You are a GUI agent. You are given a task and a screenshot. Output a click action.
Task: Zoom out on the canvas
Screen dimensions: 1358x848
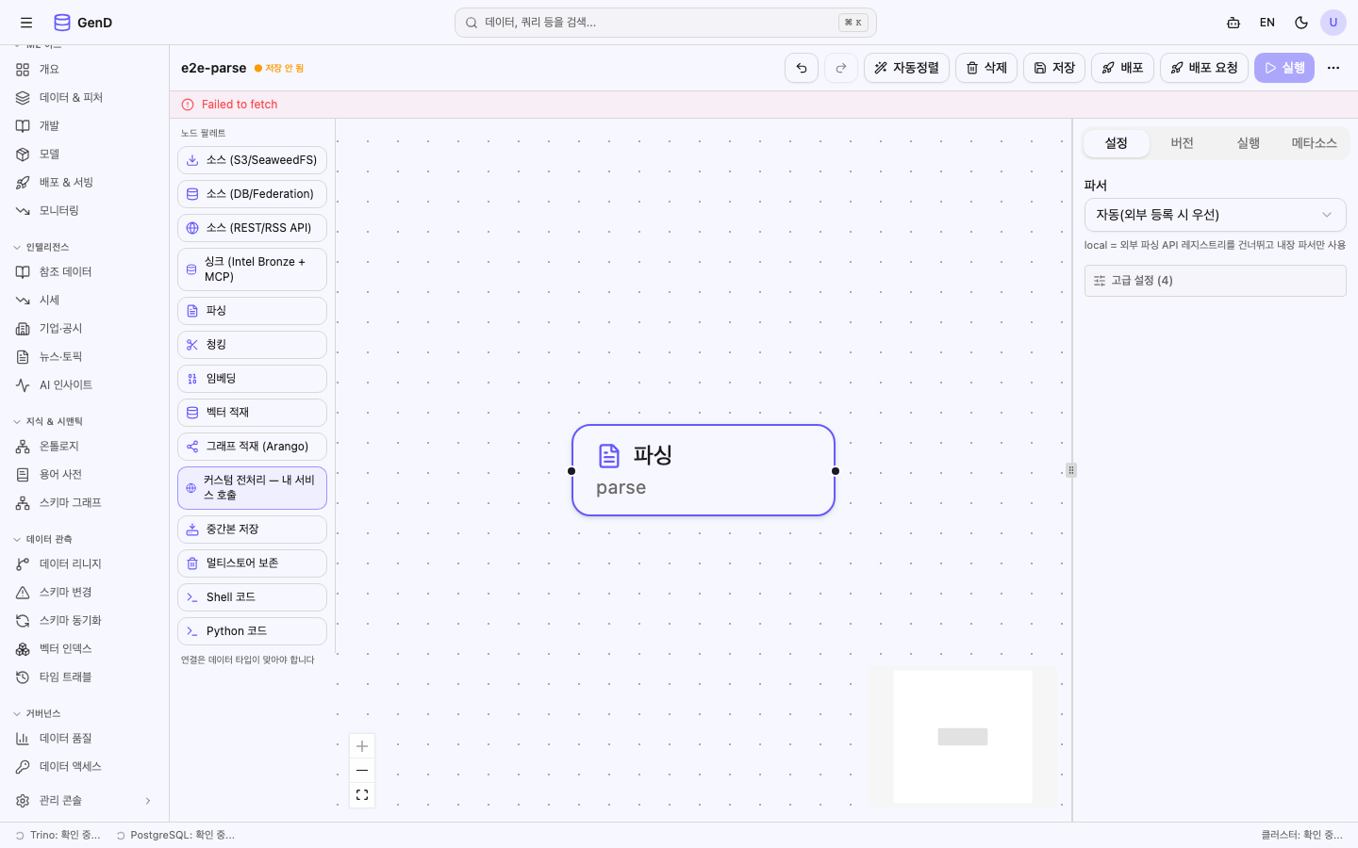click(x=362, y=771)
